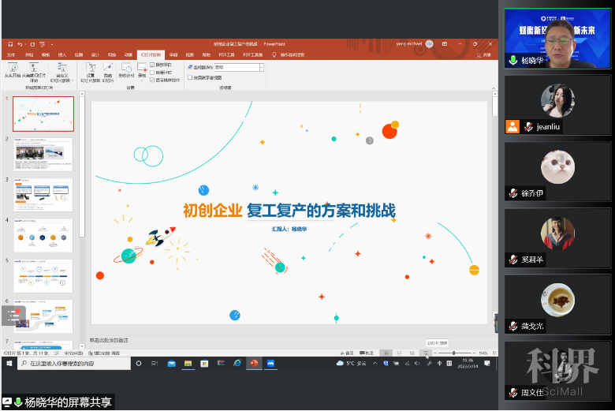Click the spell check icon in the status bar

pos(57,353)
